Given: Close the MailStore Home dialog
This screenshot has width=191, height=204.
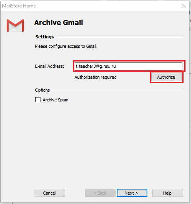Looking at the screenshot, I should pyautogui.click(x=184, y=6).
